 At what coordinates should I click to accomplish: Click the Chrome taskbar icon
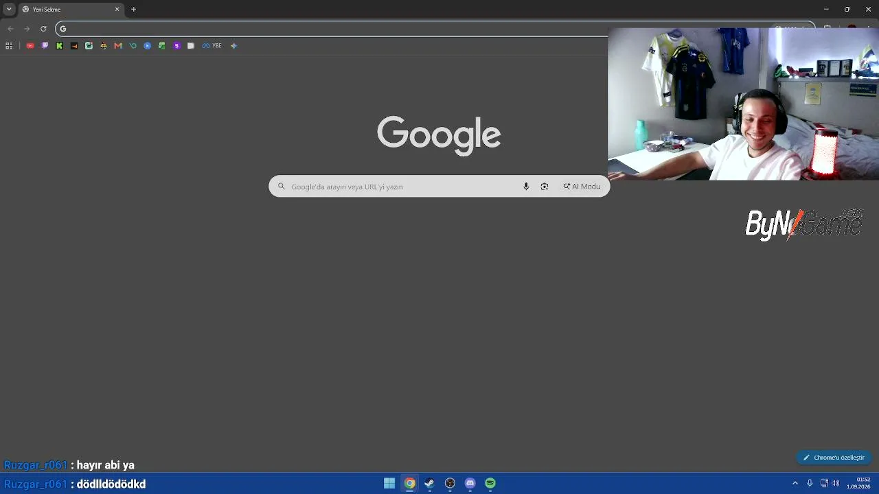pos(410,483)
